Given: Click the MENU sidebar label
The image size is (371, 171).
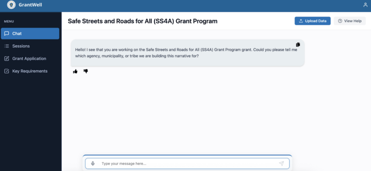Looking at the screenshot, I should coord(9,21).
